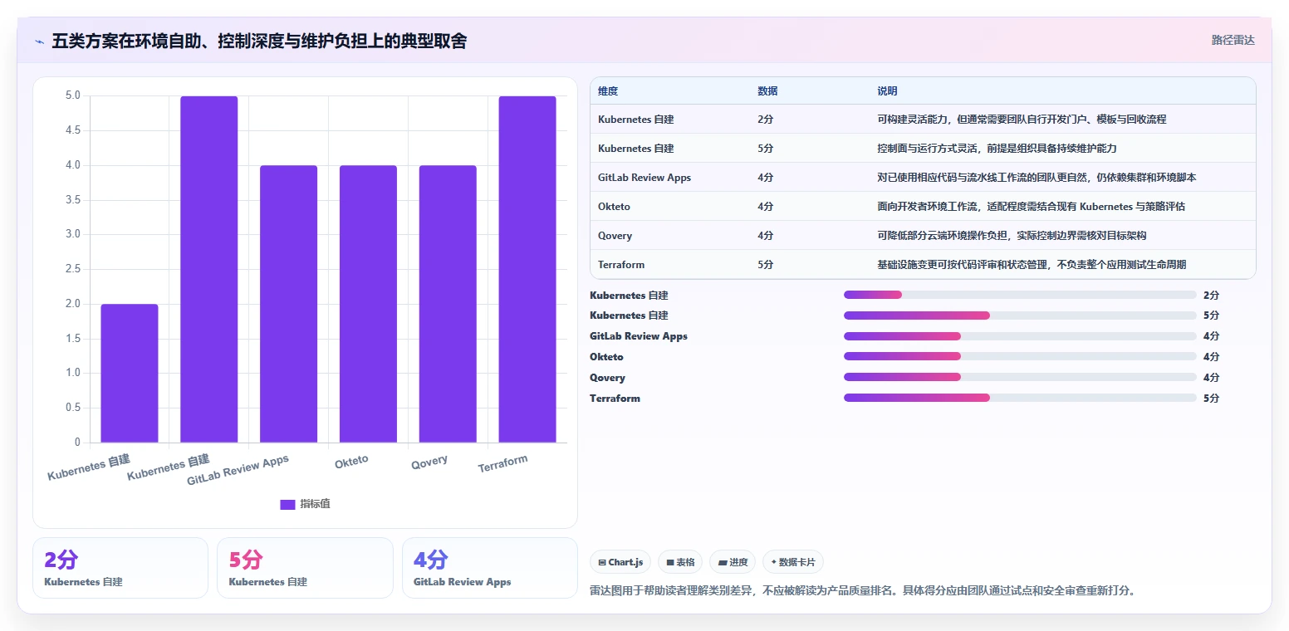Viewport: 1289px width, 631px height.
Task: Click the 进度 chip
Action: [x=733, y=562]
